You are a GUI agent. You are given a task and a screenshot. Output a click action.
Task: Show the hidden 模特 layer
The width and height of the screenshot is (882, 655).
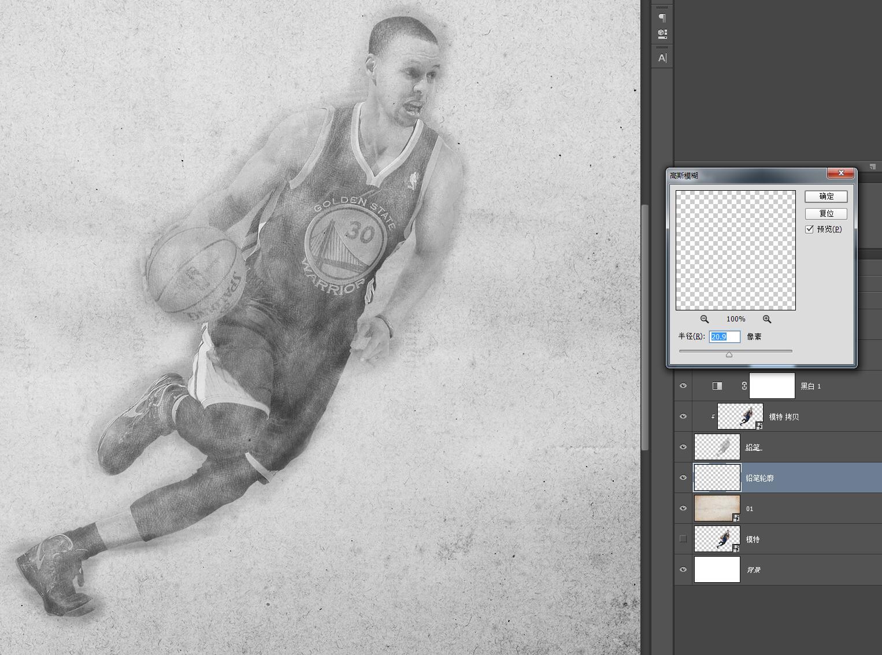(683, 539)
